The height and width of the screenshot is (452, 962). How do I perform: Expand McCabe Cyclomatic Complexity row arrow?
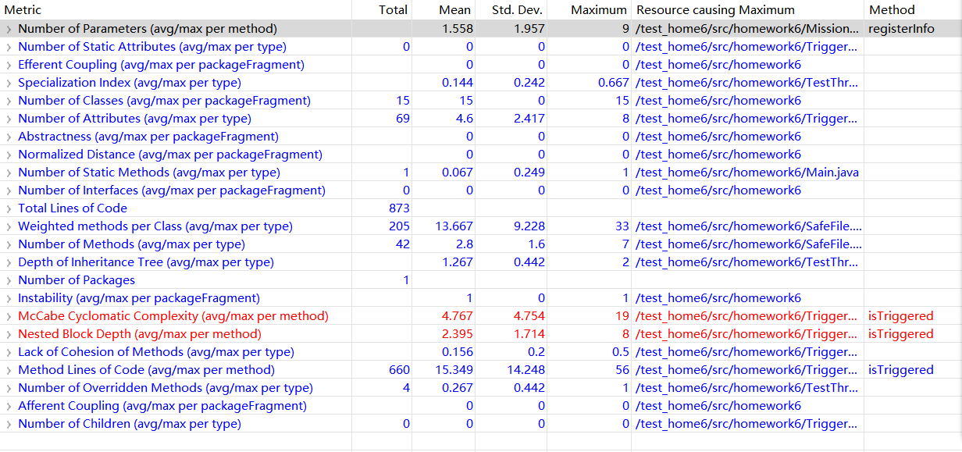pos(9,316)
